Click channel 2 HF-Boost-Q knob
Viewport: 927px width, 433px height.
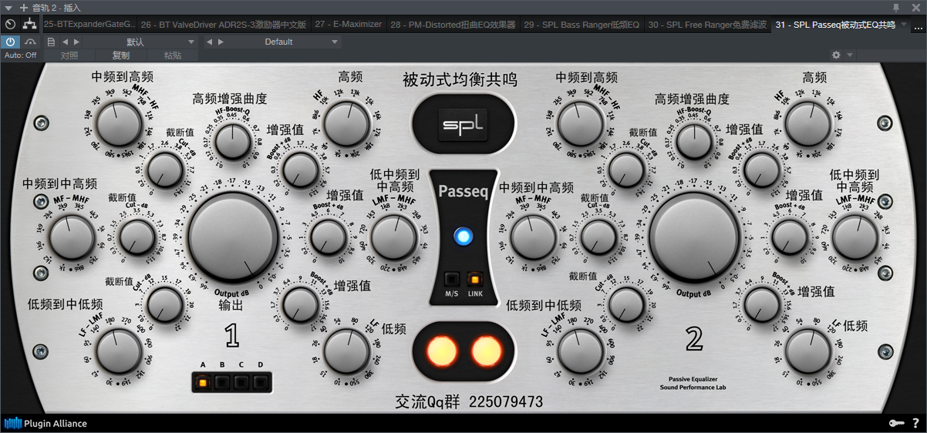click(x=695, y=141)
